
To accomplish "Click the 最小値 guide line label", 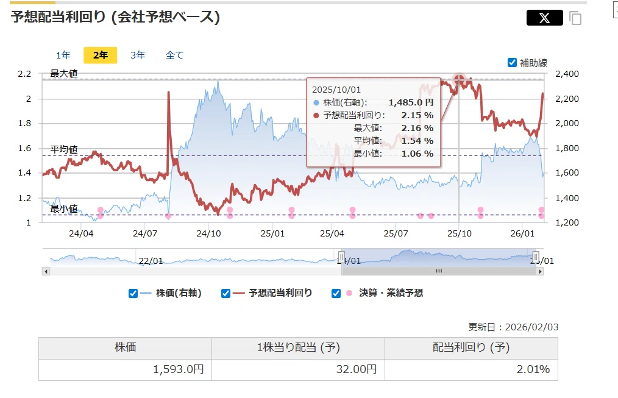I will click(64, 209).
